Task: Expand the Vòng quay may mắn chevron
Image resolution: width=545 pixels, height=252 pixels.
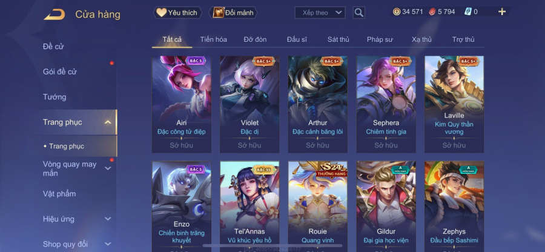Action: tap(108, 168)
